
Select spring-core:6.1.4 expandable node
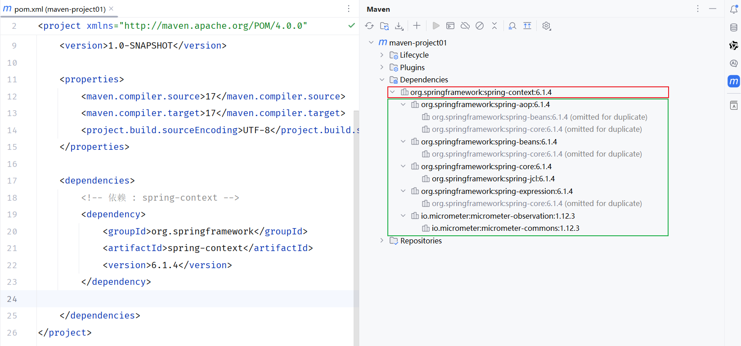(x=486, y=166)
